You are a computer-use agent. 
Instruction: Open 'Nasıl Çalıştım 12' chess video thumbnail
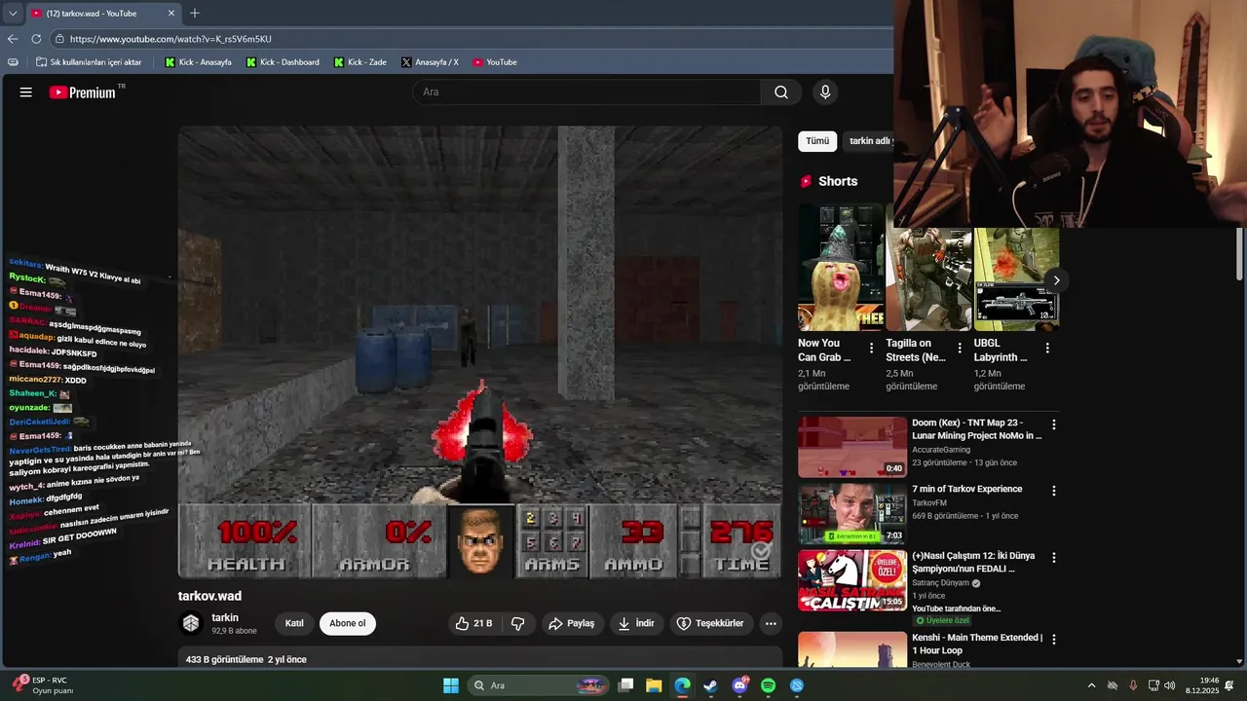(x=852, y=580)
